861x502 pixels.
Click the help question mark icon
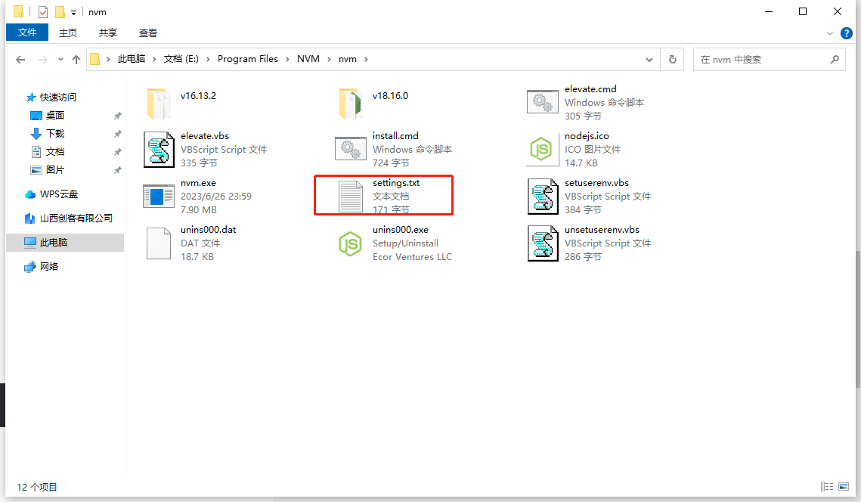click(x=847, y=33)
